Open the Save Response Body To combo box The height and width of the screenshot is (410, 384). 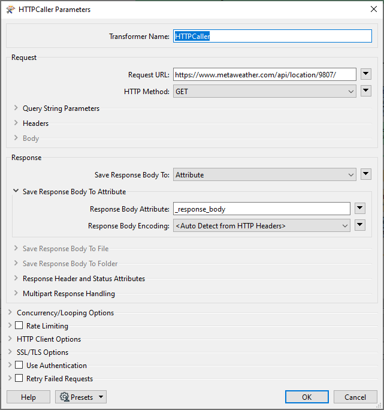tap(265, 174)
